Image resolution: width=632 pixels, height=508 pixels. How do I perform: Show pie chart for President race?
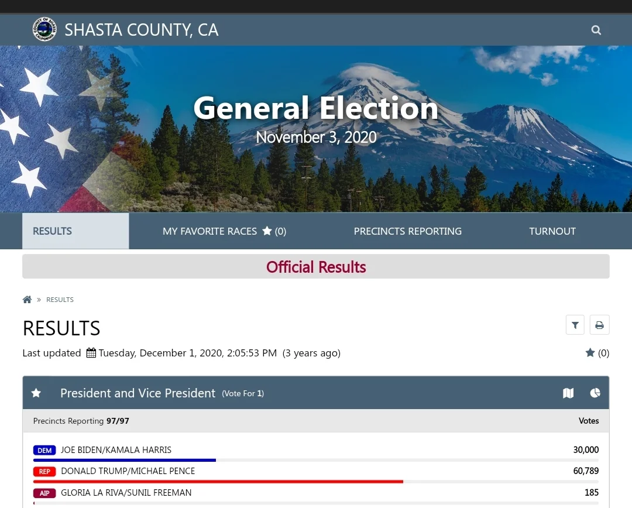595,393
